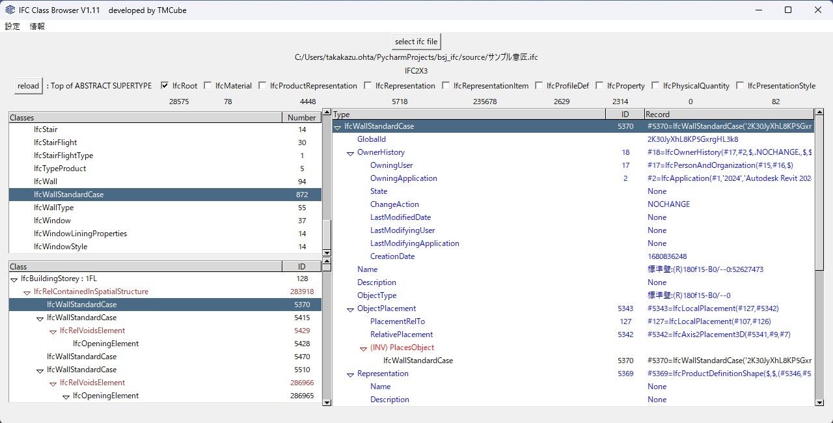Click the record panel scroll-down arrow
833x423 pixels.
coord(819,403)
